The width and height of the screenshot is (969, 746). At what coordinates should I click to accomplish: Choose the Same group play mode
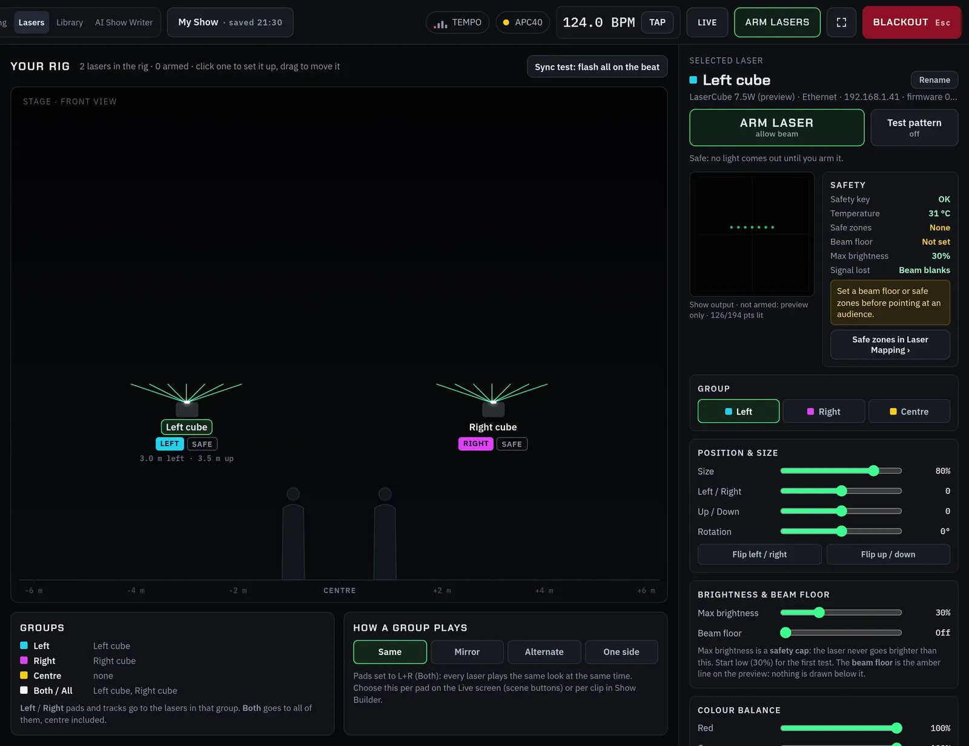390,652
